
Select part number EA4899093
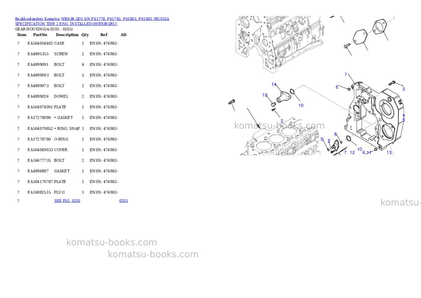point(38,75)
